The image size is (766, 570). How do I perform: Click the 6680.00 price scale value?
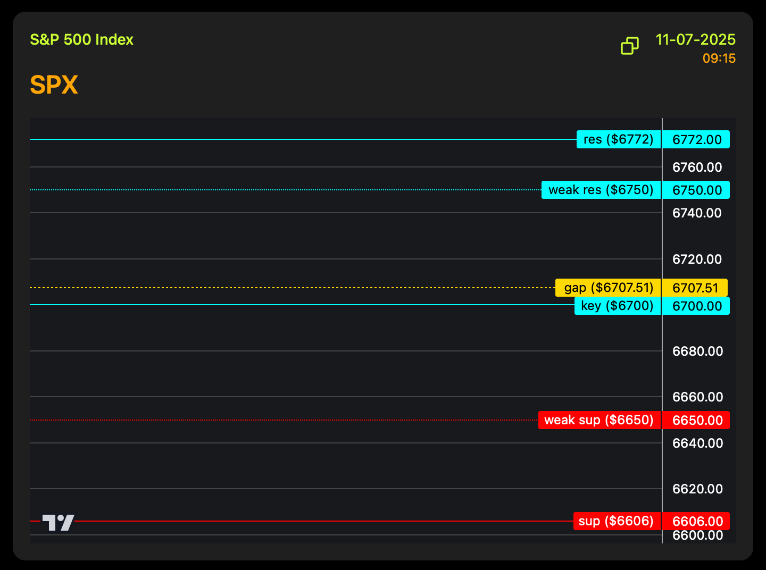click(697, 351)
